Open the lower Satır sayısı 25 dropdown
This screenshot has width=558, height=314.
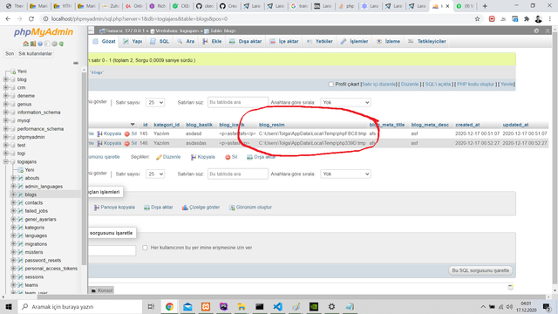point(155,174)
